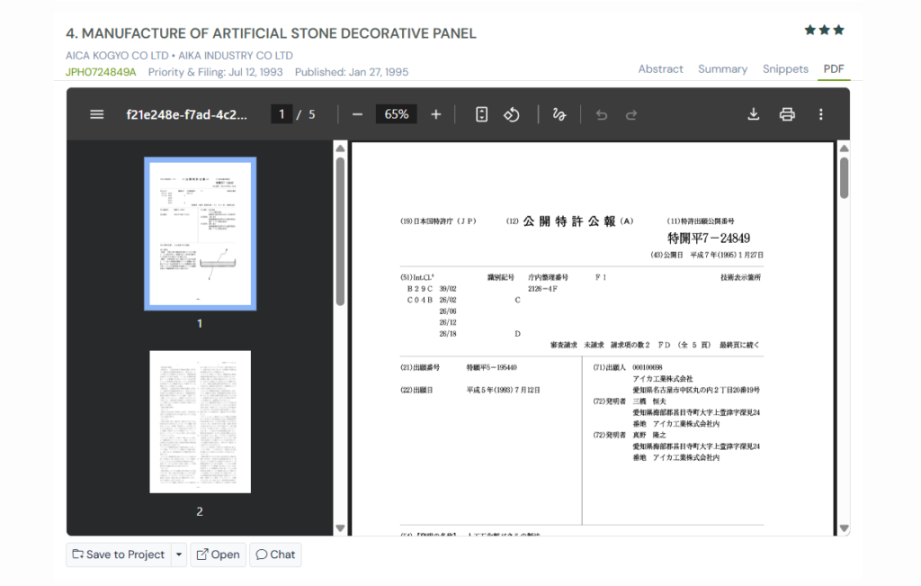Toggle the PDF sidebar with hamburger icon
The height and width of the screenshot is (586, 921).
[96, 113]
